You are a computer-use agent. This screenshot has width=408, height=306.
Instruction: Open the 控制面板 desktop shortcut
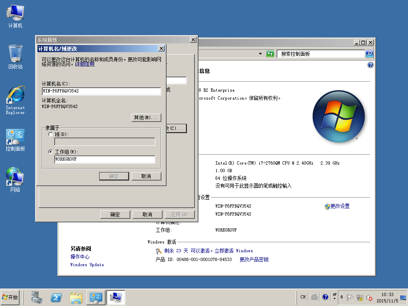click(16, 140)
